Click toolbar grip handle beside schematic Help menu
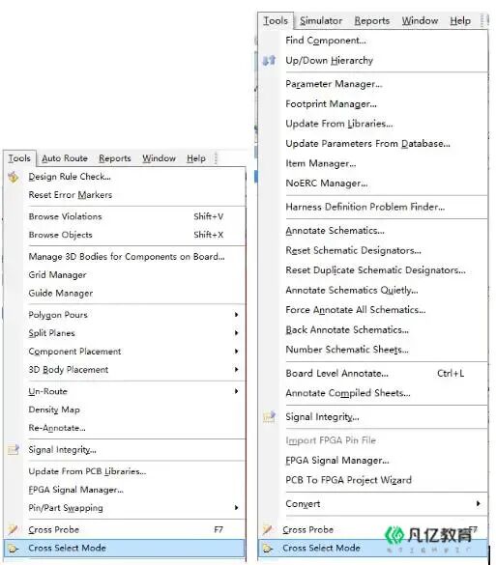 (482, 20)
